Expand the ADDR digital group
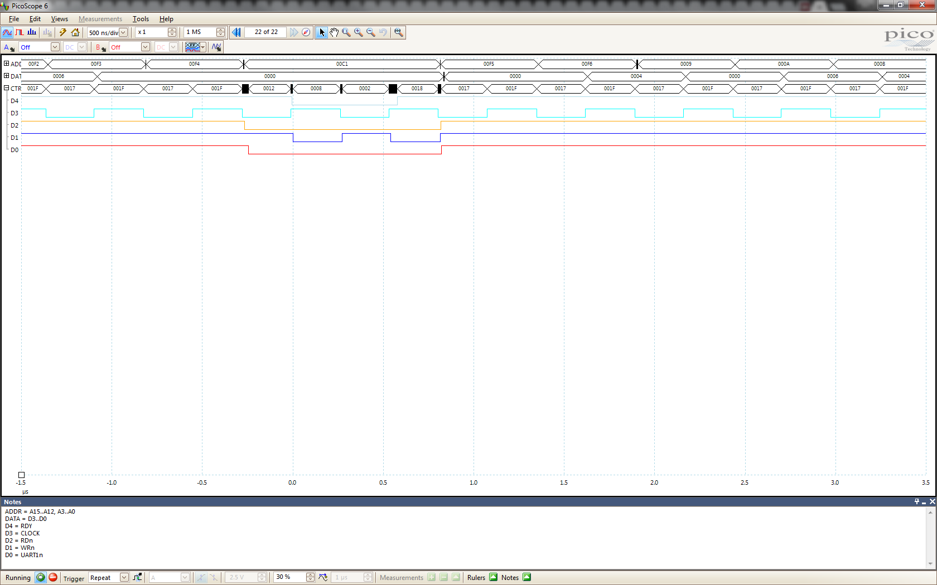 [6, 64]
